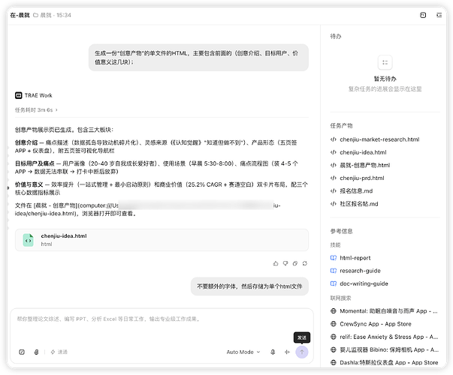
Task: Open chenjiu-market-research.html in task artifacts
Action: click(x=375, y=139)
